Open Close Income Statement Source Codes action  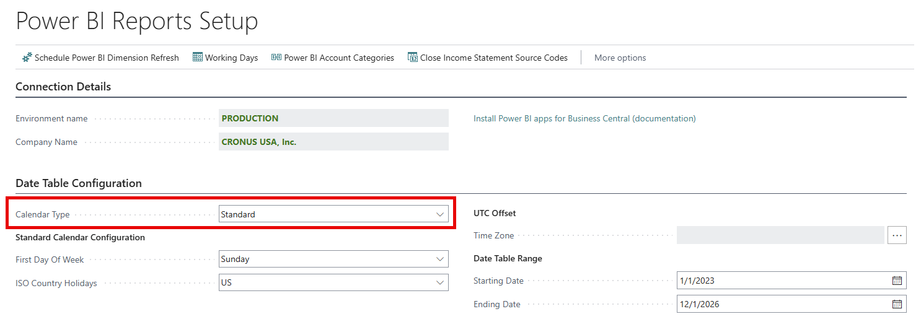(488, 58)
